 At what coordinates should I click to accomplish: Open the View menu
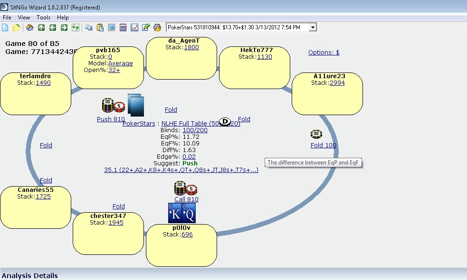point(24,18)
